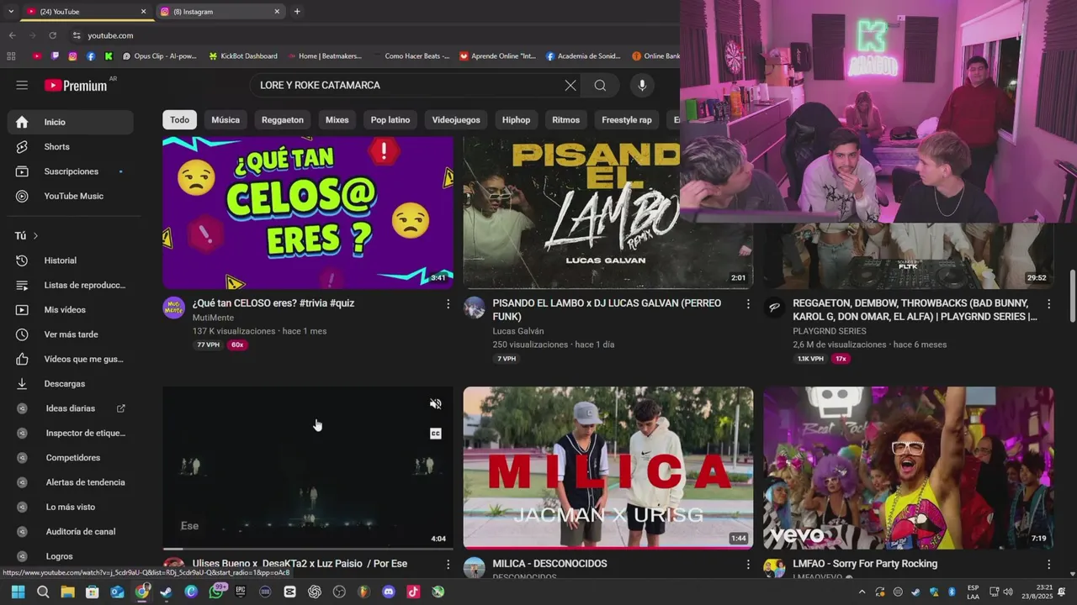Click the YouTube Premium logo
This screenshot has width=1077, height=605.
(76, 85)
